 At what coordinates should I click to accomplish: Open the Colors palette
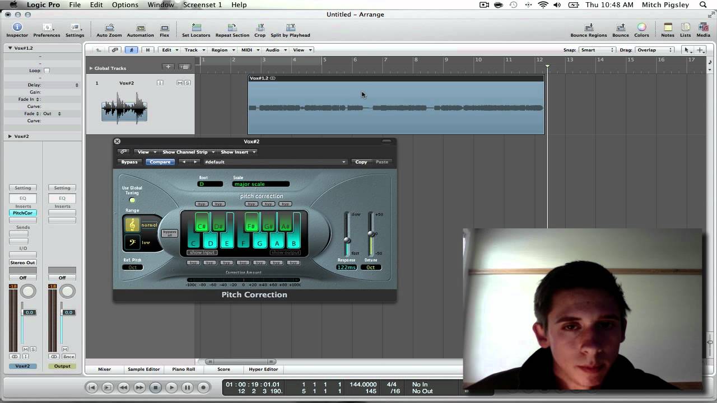tap(641, 30)
